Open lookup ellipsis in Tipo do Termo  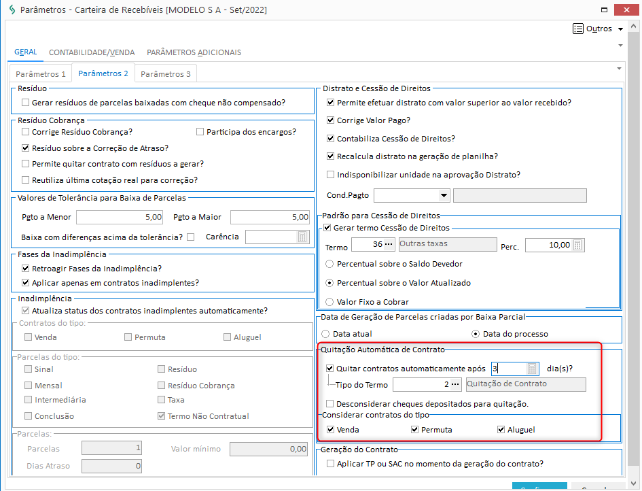pos(456,385)
